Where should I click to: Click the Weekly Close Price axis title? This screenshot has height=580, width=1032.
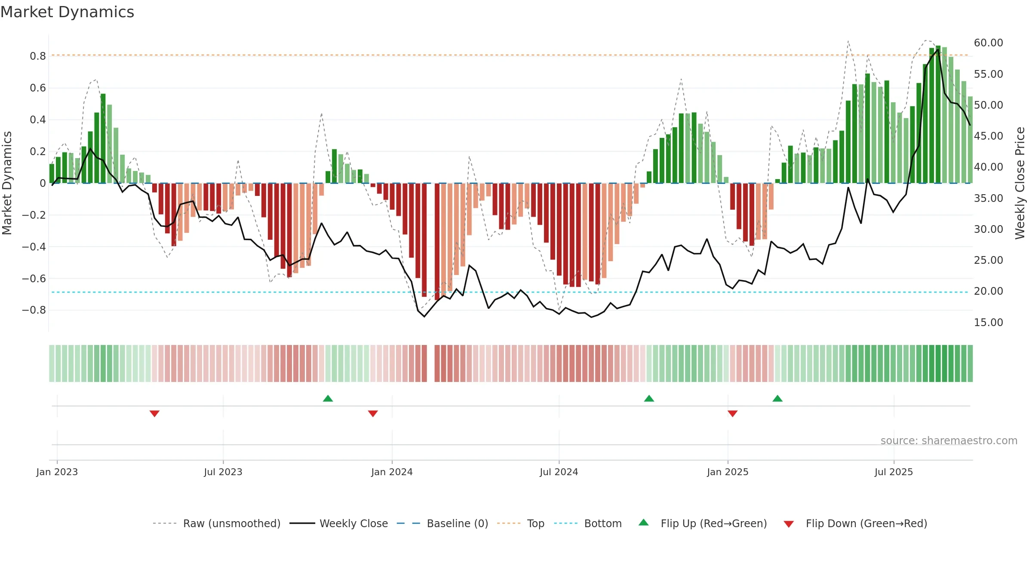1020,183
